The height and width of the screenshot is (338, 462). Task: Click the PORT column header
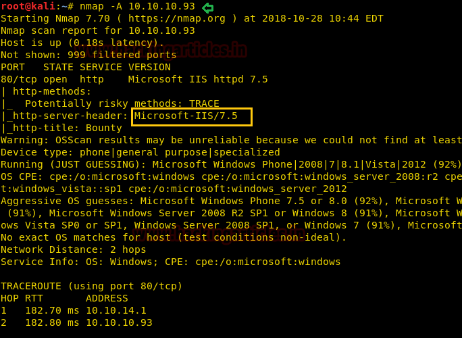[12, 68]
